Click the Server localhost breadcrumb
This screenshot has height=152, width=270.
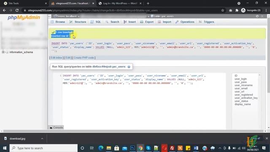coord(65,16)
